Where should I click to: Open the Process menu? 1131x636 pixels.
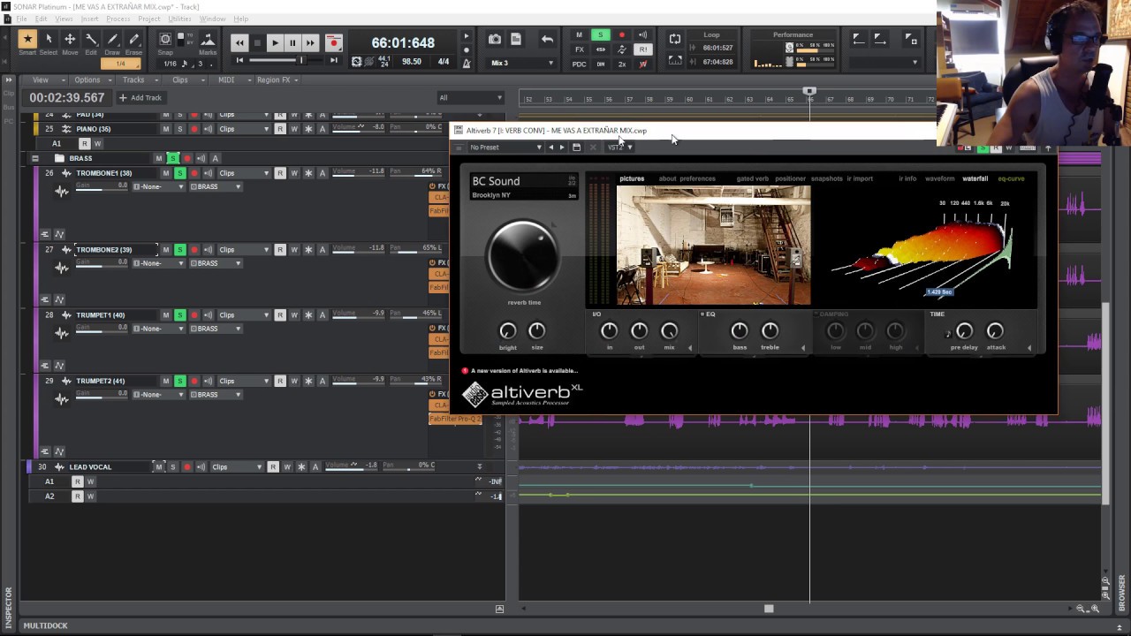point(118,19)
